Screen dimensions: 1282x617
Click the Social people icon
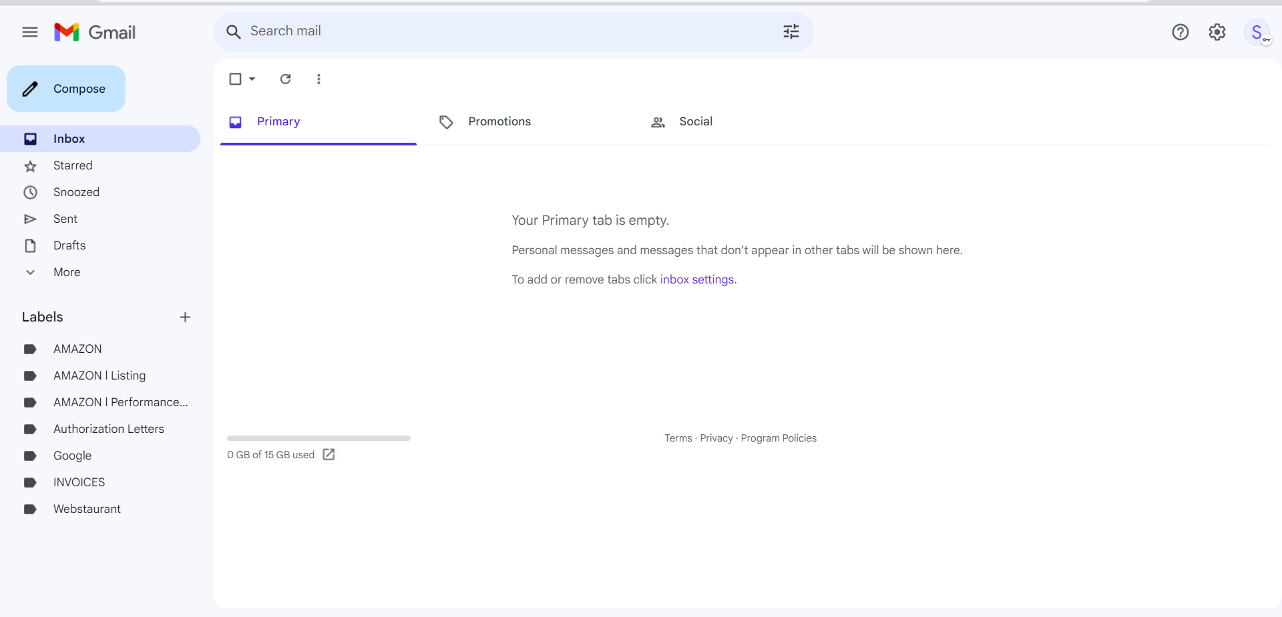pyautogui.click(x=658, y=122)
